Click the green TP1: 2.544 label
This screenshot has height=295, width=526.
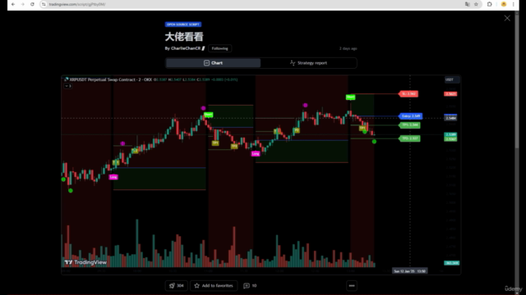tap(409, 125)
